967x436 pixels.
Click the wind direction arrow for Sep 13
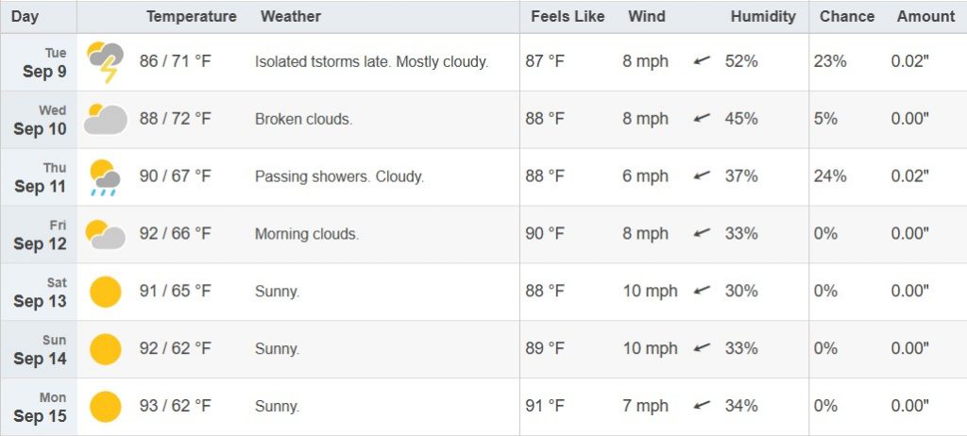pyautogui.click(x=702, y=290)
